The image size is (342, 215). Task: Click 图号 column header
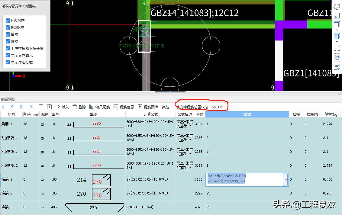click(x=55, y=114)
